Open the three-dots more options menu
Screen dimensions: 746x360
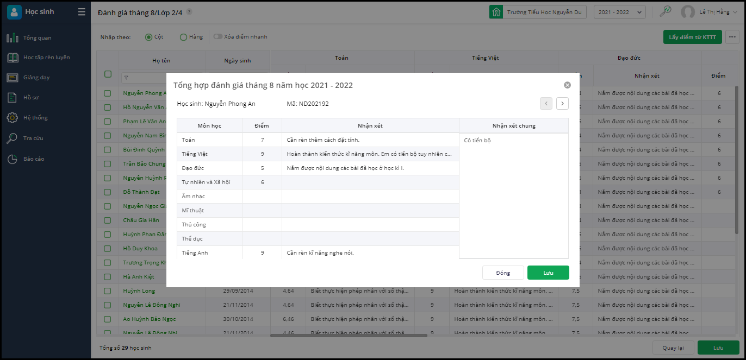(x=732, y=37)
